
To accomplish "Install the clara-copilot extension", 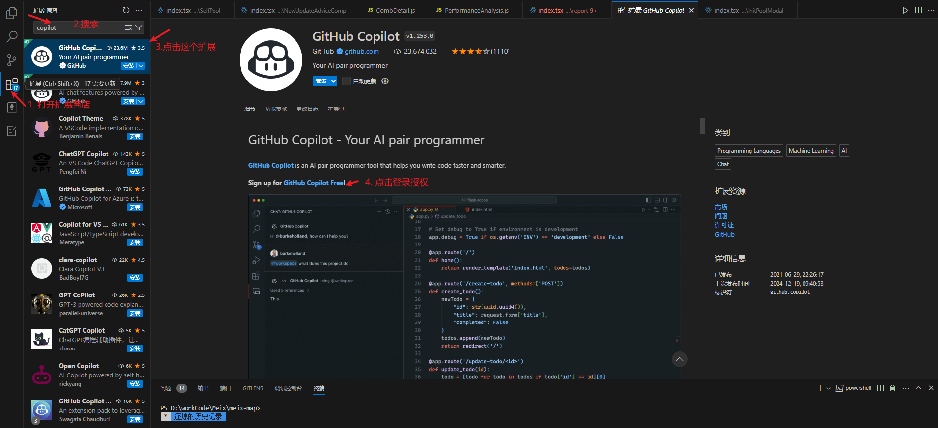I will click(135, 278).
